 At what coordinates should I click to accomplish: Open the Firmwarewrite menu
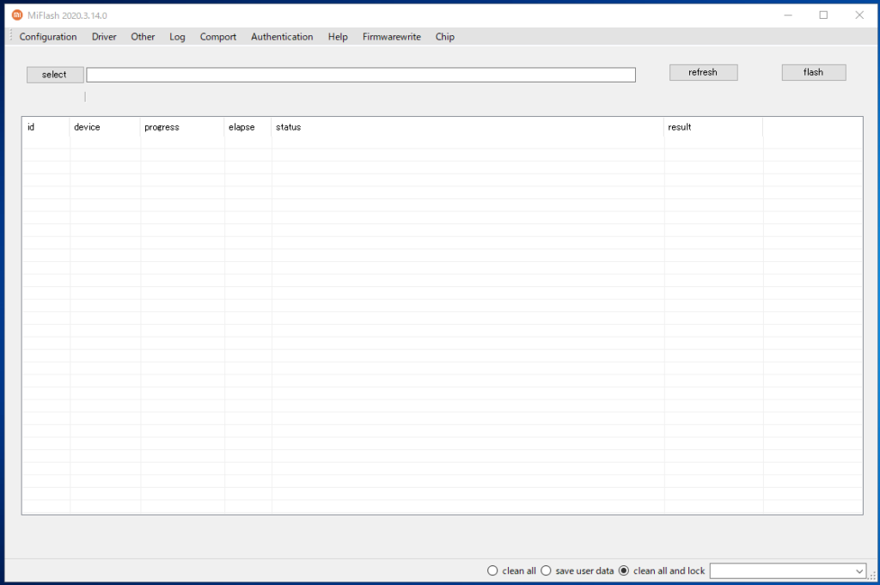[391, 36]
